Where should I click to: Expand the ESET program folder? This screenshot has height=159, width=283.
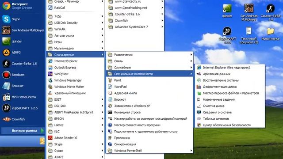[x=76, y=99]
